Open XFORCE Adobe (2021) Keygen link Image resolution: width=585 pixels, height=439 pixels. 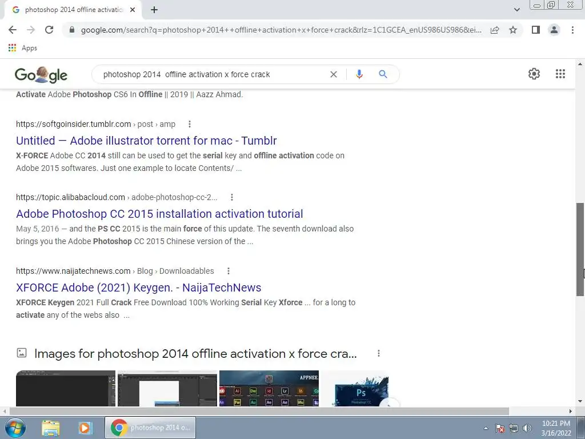point(138,288)
